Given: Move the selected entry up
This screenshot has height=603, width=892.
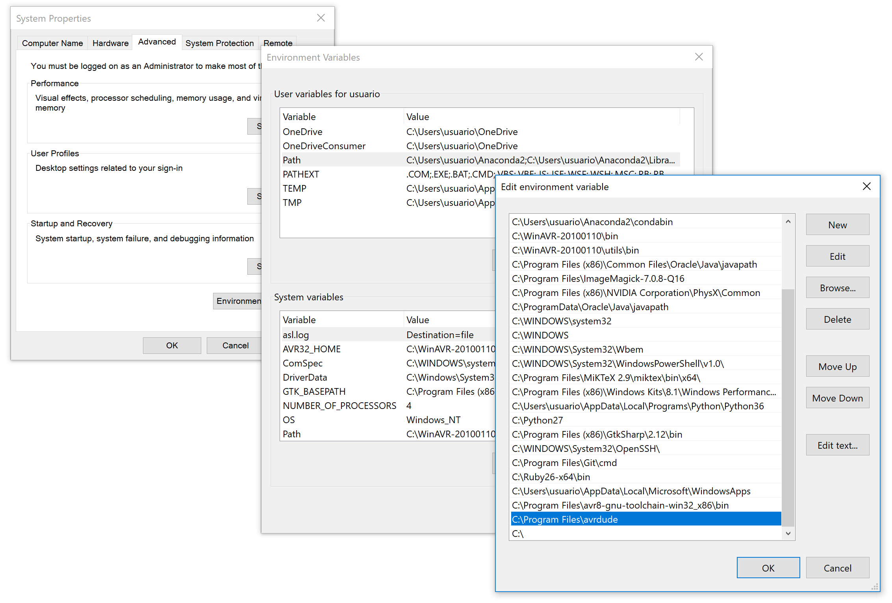Looking at the screenshot, I should [837, 366].
